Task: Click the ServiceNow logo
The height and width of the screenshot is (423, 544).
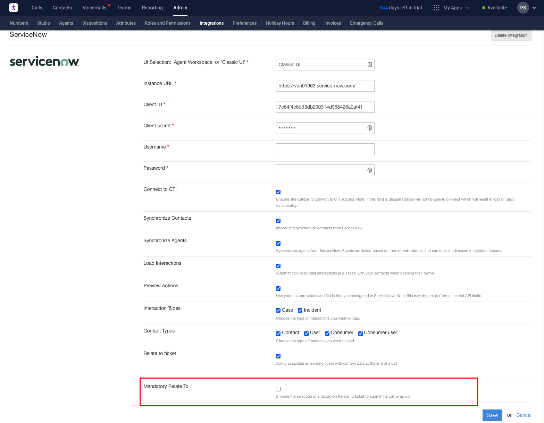Action: tap(44, 61)
